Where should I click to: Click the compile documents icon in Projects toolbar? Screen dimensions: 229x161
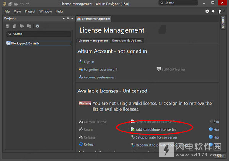tap(15, 26)
